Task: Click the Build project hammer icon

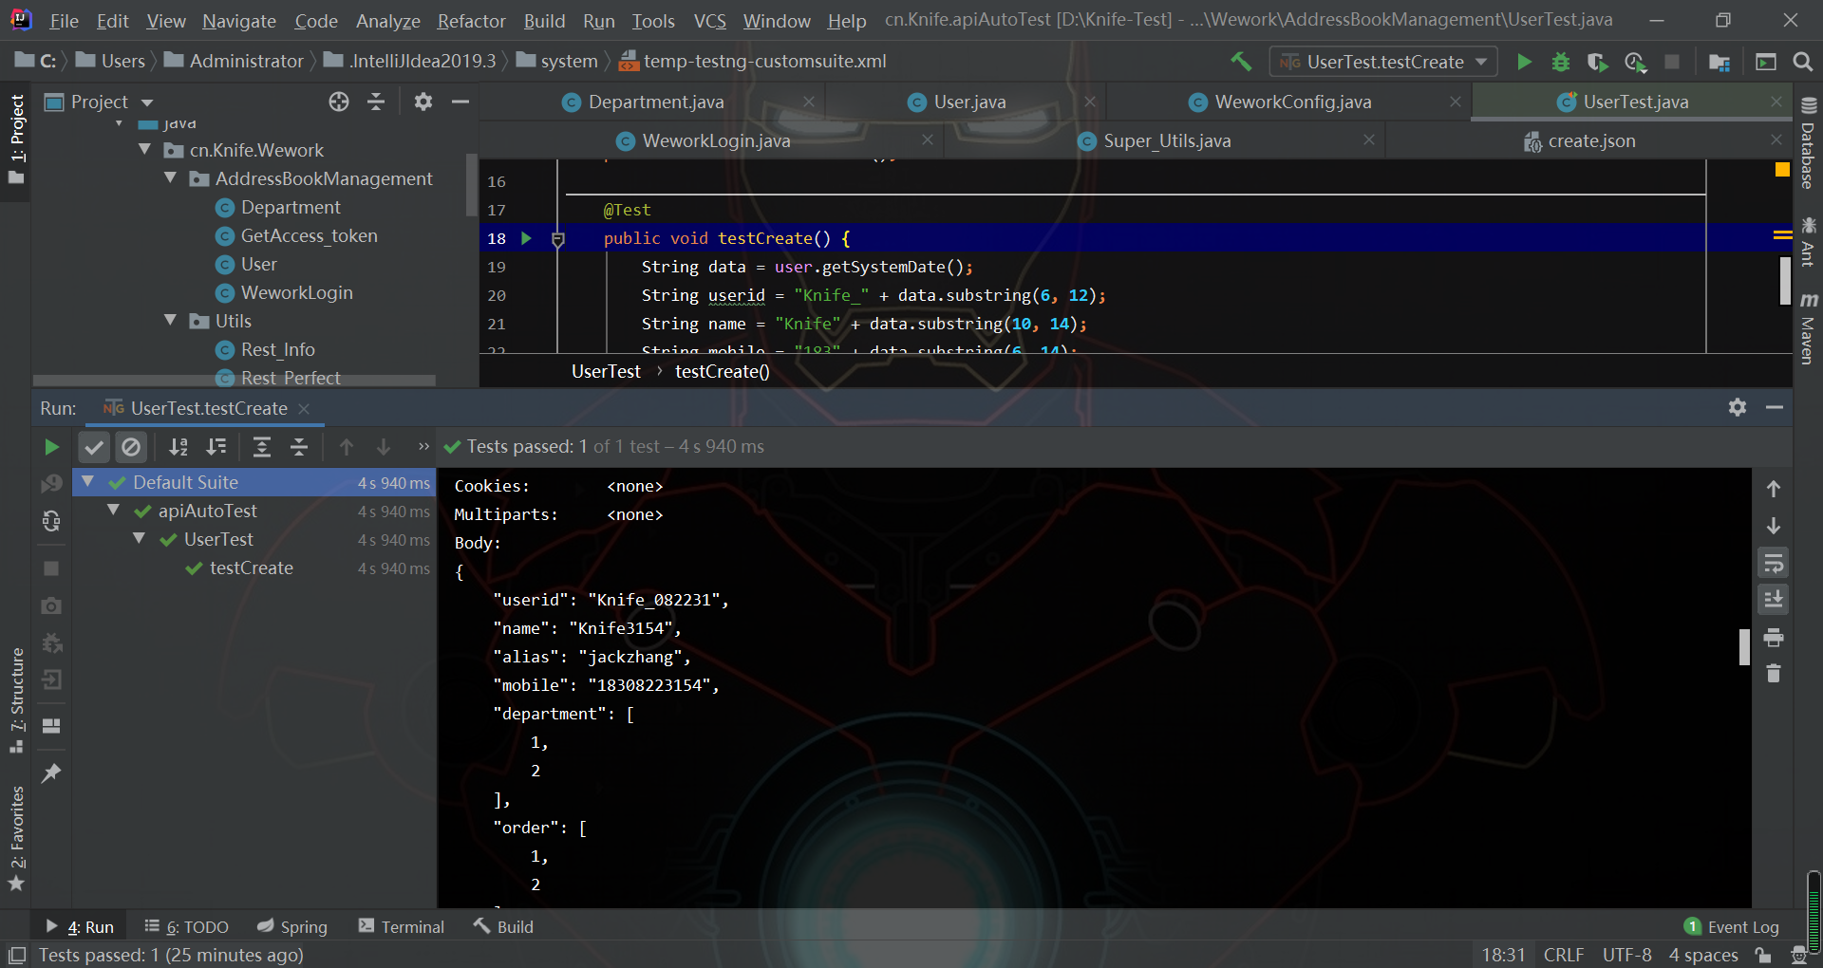Action: [x=1241, y=62]
